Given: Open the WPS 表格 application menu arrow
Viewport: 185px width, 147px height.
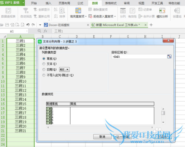Looking at the screenshot, I should 23,3.
